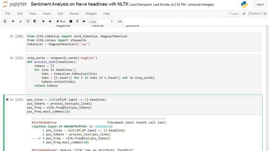
Task: Move selected cell down arrow
Action: coord(50,21)
